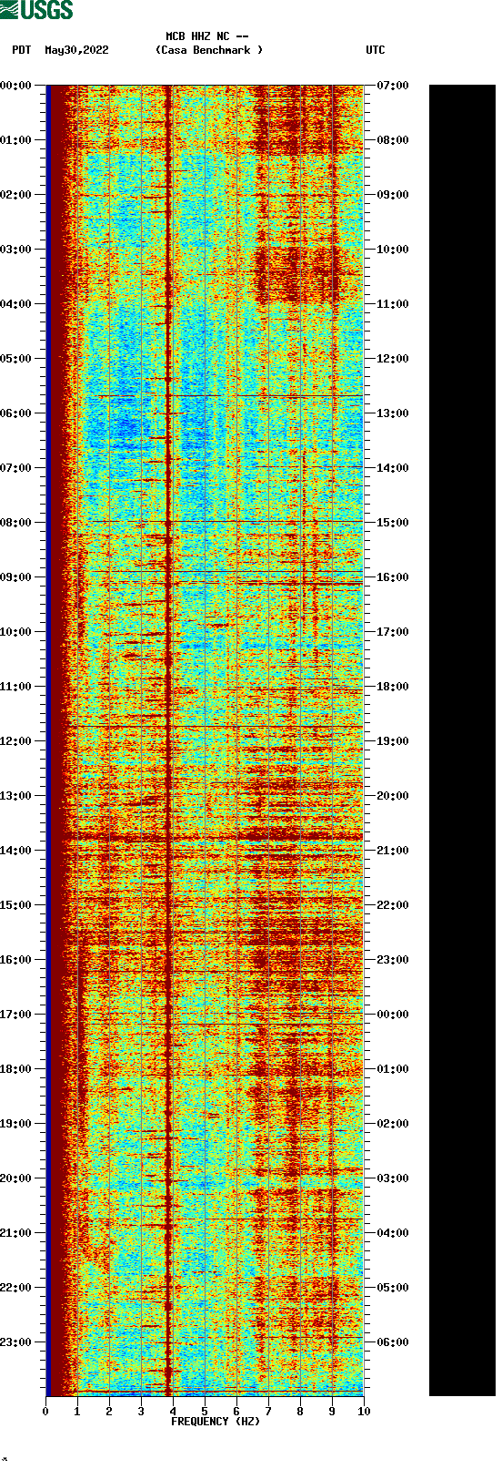Image resolution: width=502 pixels, height=1469 pixels.
Task: Click the UTC time label 16:00
Action: tap(393, 577)
